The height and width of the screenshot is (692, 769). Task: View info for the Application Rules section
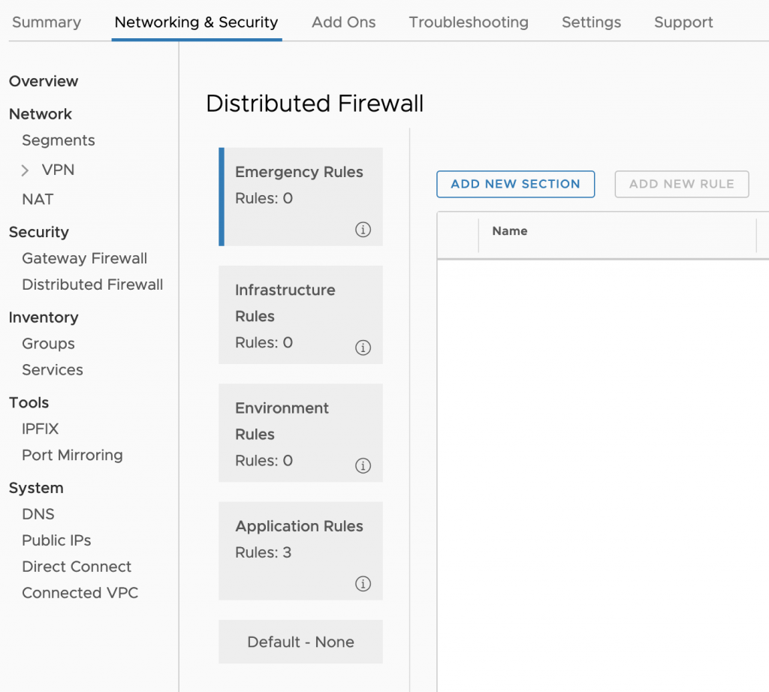(363, 583)
